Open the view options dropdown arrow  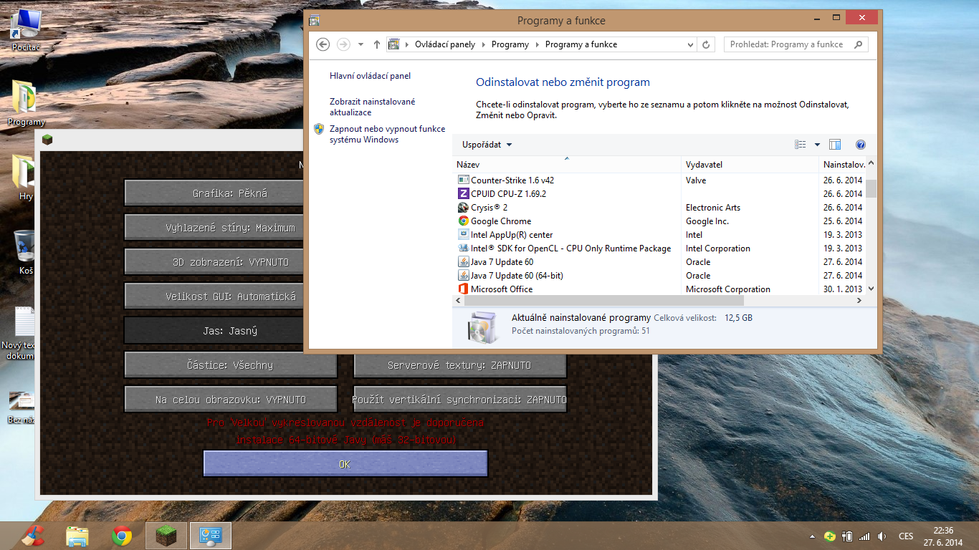(x=817, y=145)
